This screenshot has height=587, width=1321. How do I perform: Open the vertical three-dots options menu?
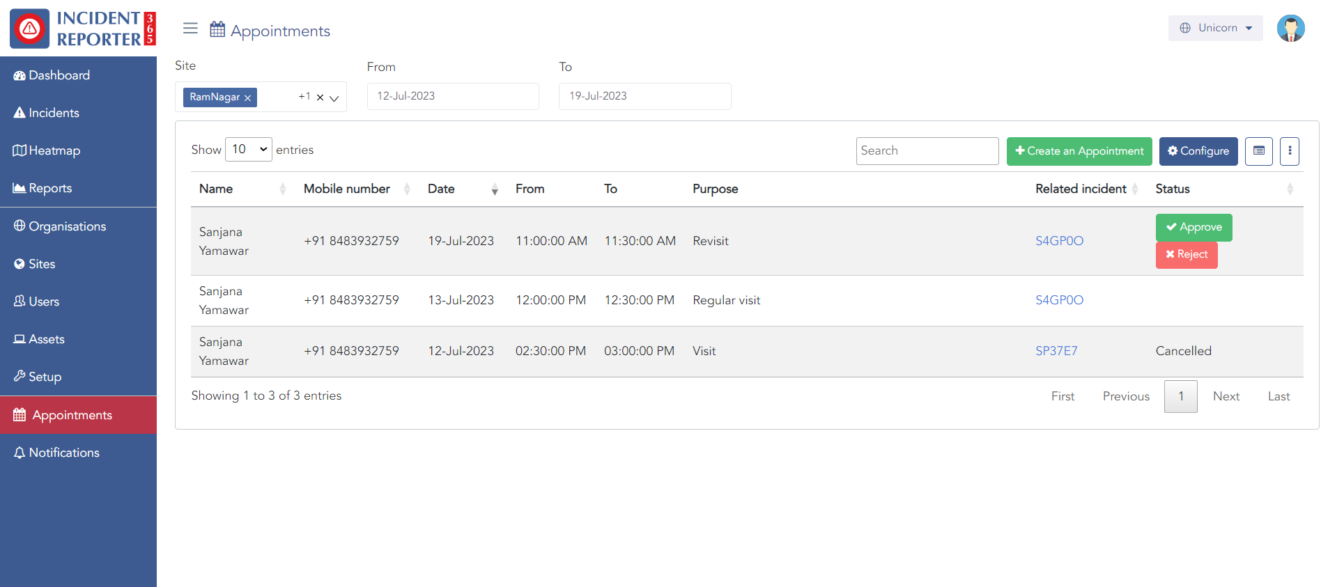coord(1289,151)
